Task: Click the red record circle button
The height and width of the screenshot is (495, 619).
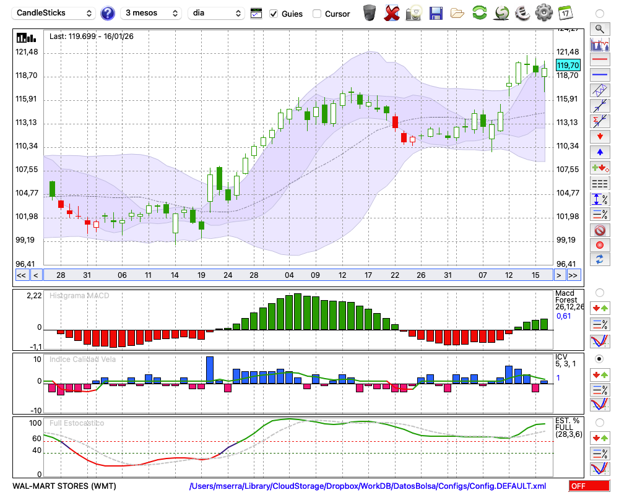Action: [x=600, y=245]
